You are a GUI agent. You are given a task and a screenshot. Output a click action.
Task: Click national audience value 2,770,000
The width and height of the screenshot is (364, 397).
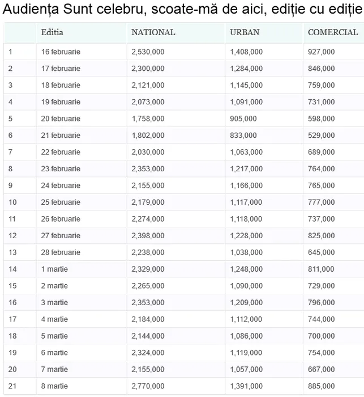(x=148, y=386)
